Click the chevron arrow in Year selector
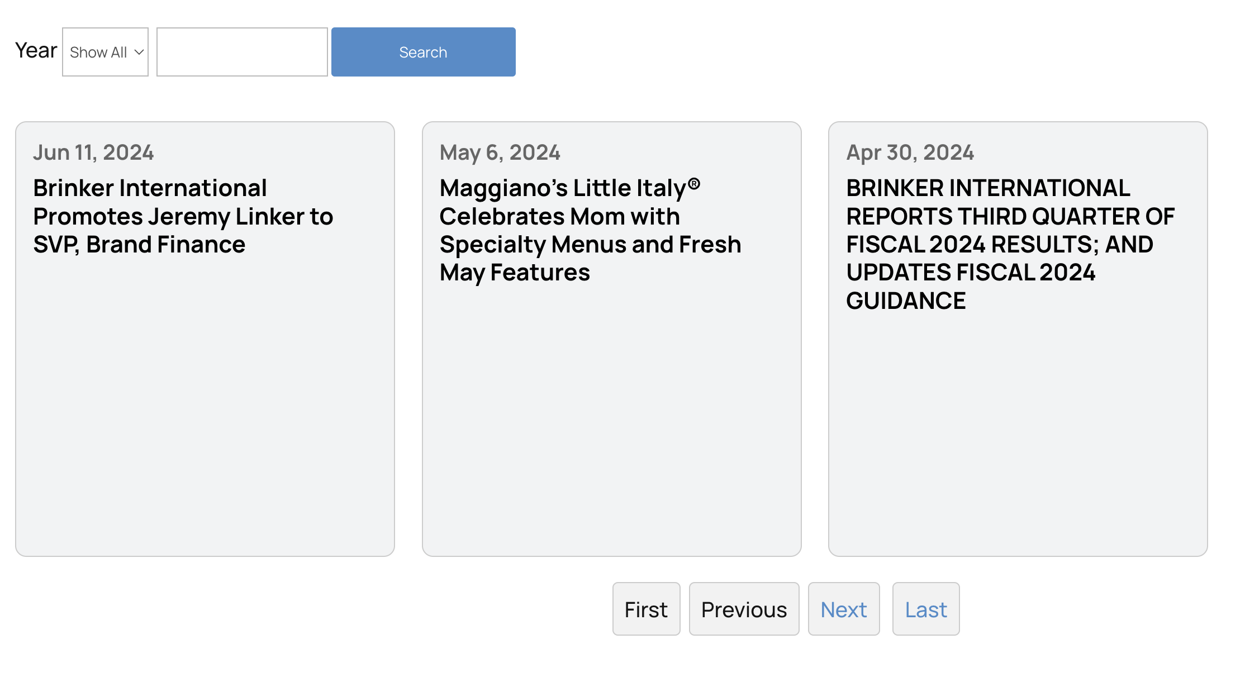Screen dimensions: 1245x677 (139, 52)
